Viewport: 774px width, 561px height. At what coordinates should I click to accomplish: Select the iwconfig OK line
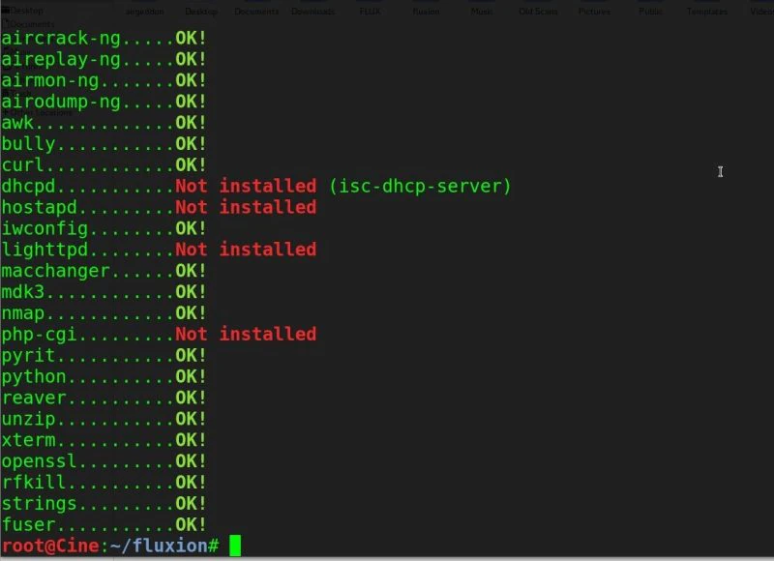104,229
